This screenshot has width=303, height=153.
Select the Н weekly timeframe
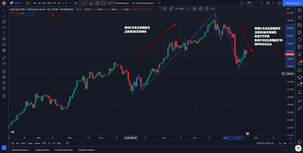66,3
